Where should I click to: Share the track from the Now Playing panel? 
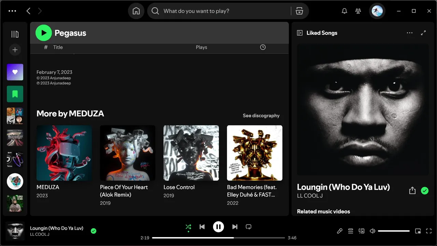tap(412, 191)
